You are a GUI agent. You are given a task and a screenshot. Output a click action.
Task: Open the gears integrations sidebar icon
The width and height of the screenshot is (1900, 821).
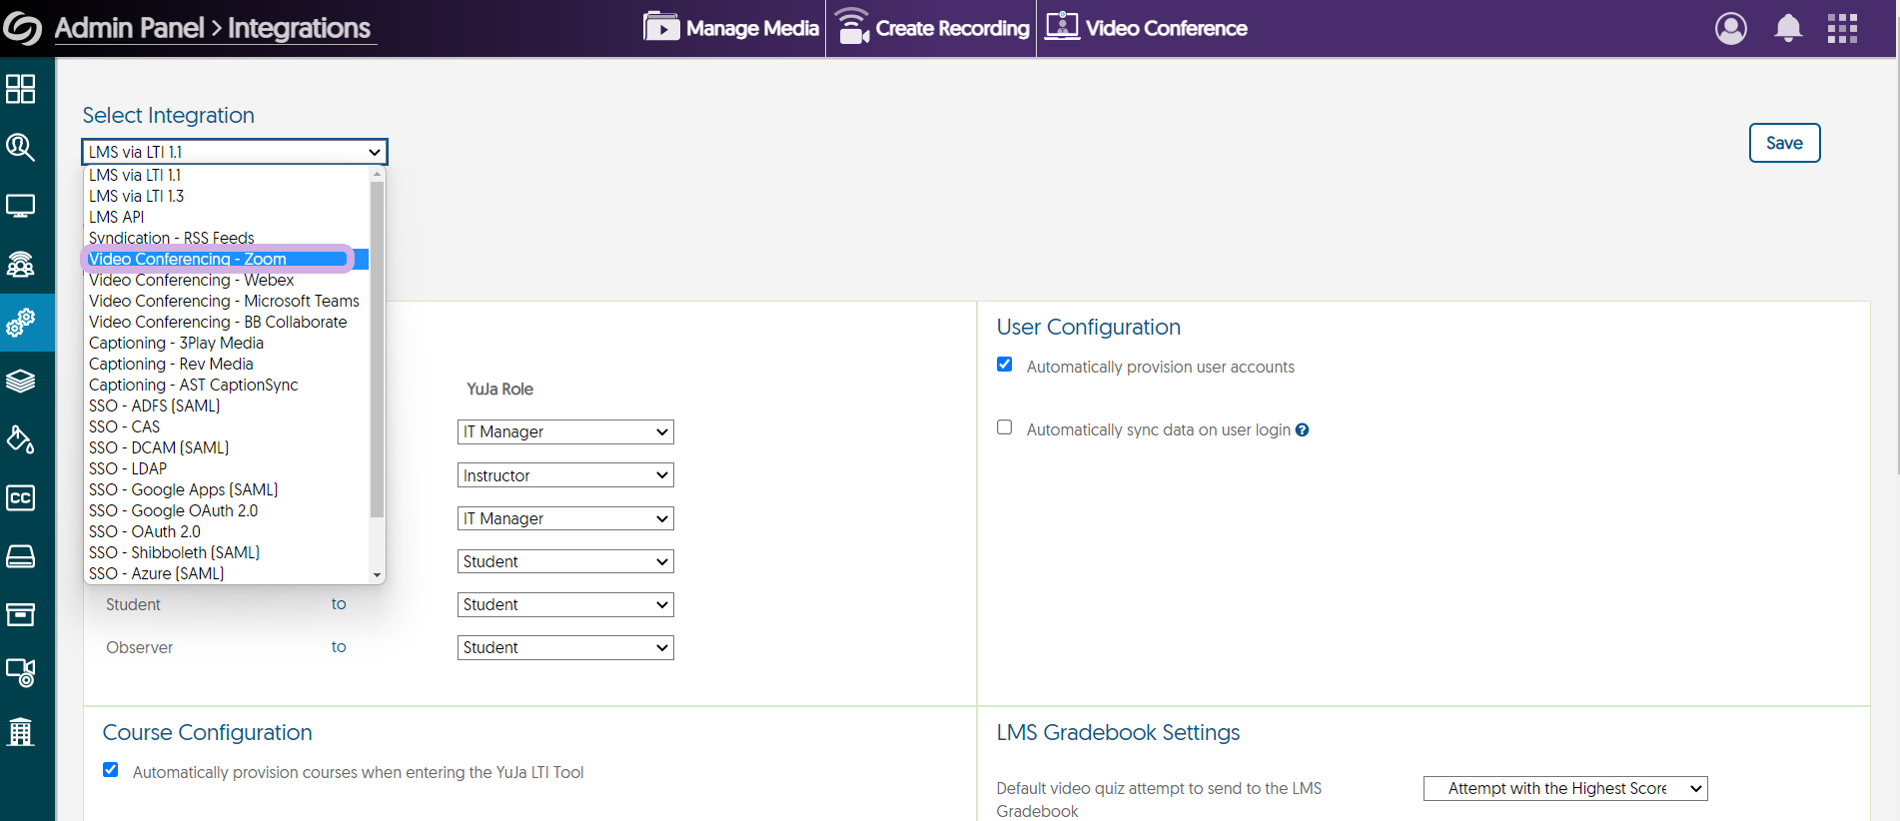tap(20, 323)
